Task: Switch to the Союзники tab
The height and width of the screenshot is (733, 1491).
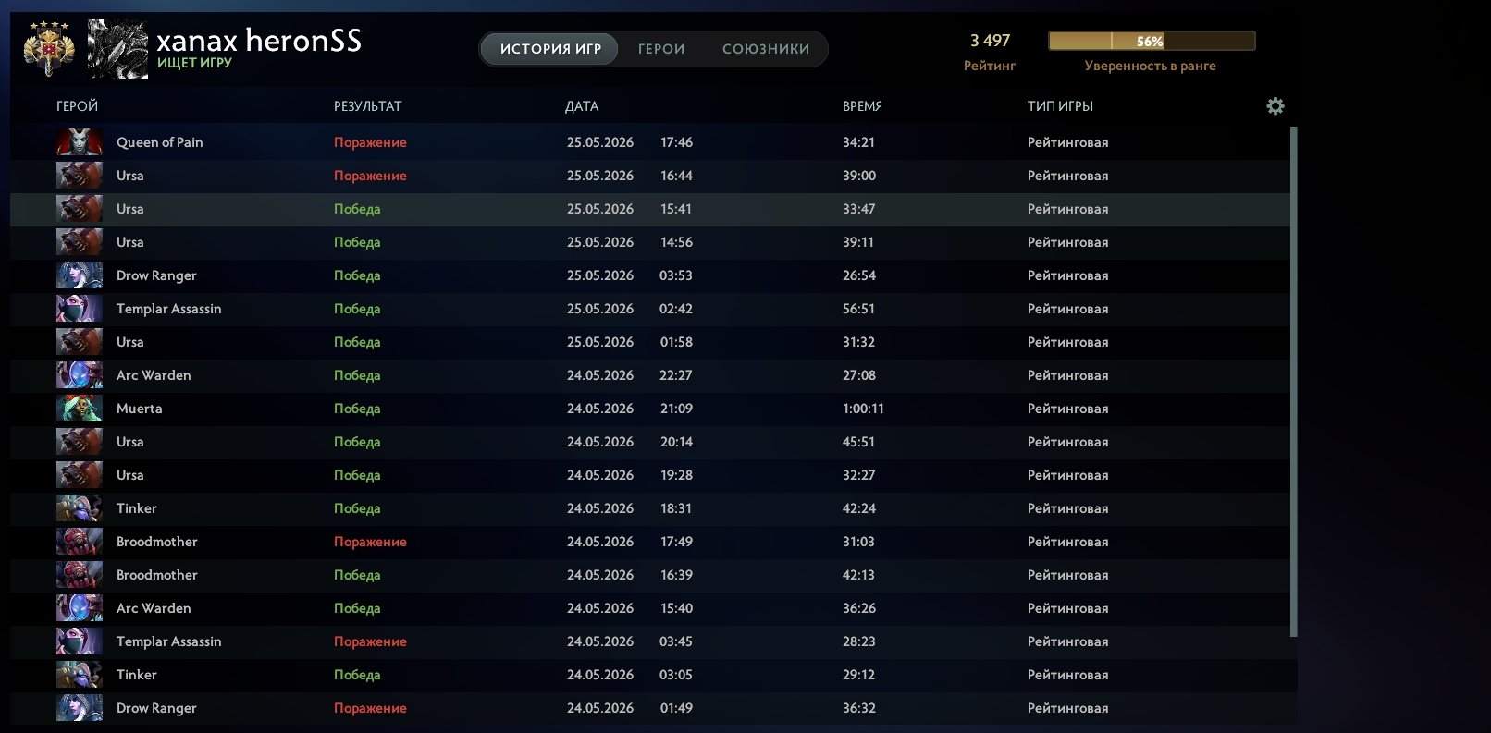Action: coord(766,49)
